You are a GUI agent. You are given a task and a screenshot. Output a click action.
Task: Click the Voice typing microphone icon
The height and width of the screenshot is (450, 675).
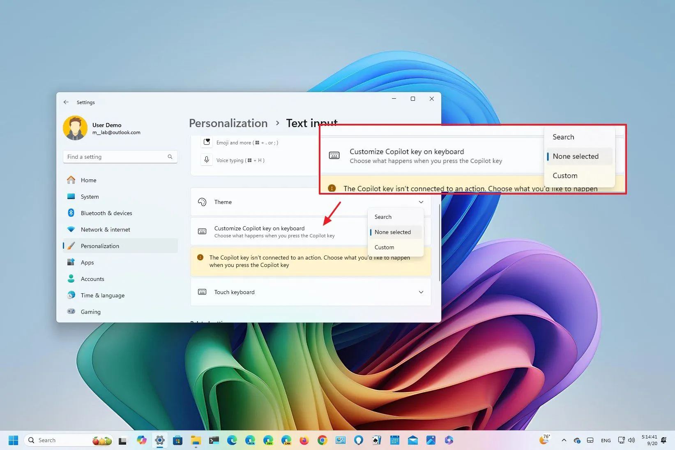tap(207, 160)
